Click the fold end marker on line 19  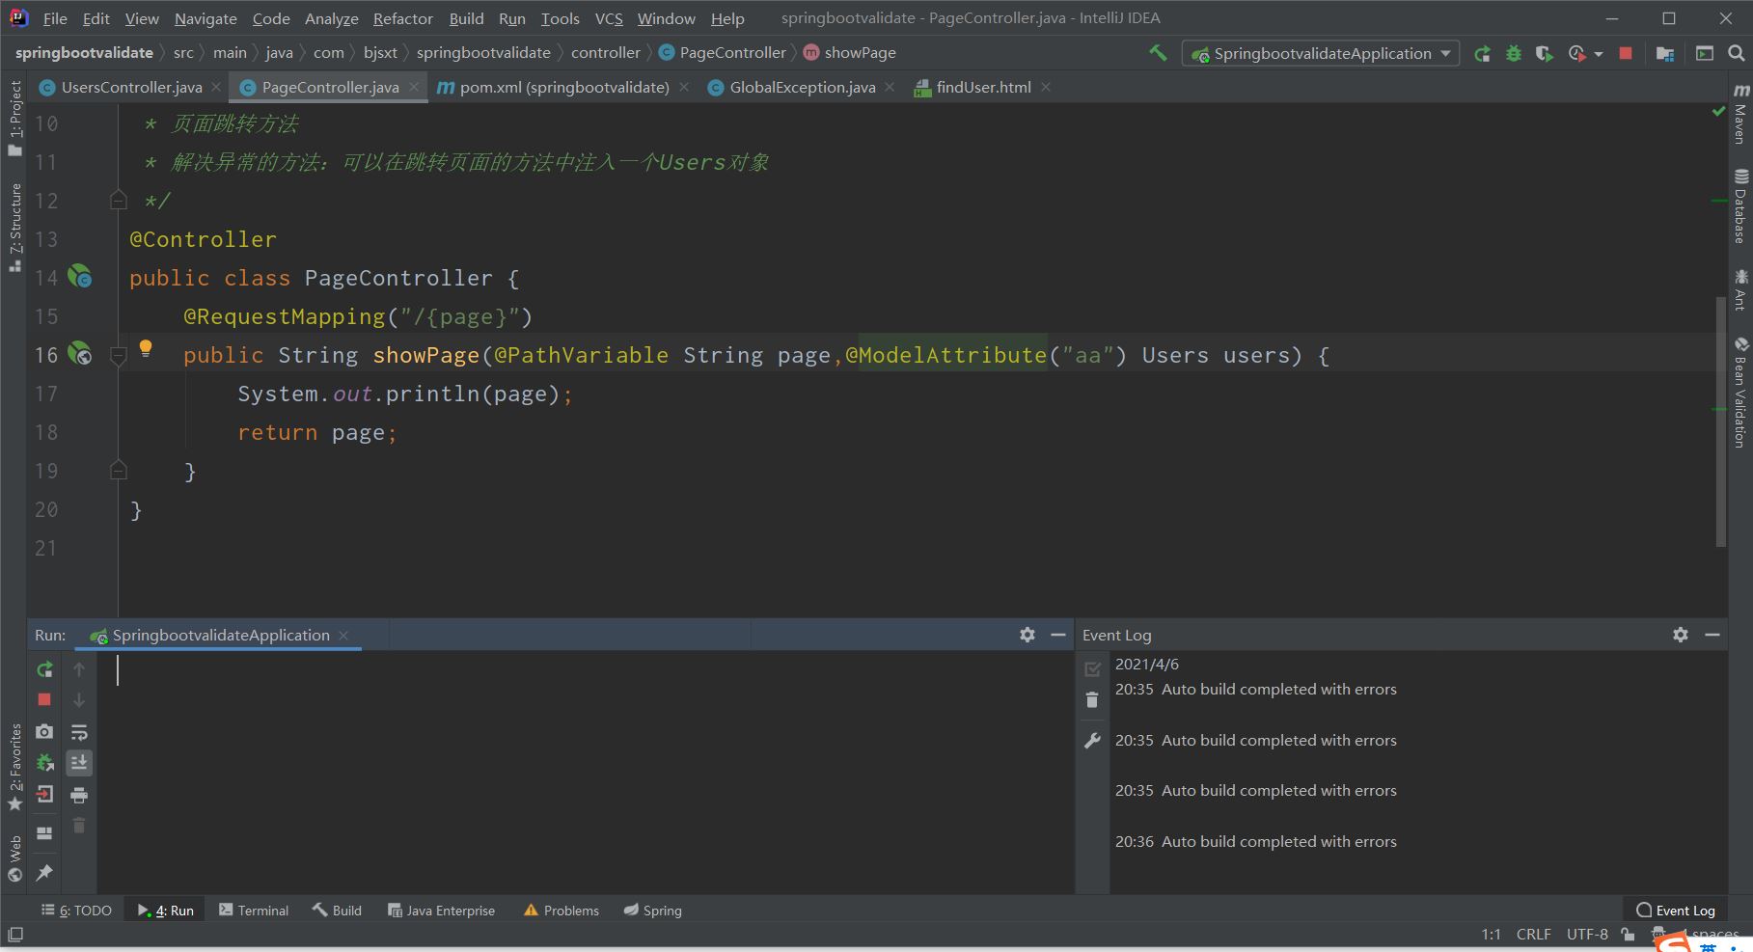pos(119,471)
